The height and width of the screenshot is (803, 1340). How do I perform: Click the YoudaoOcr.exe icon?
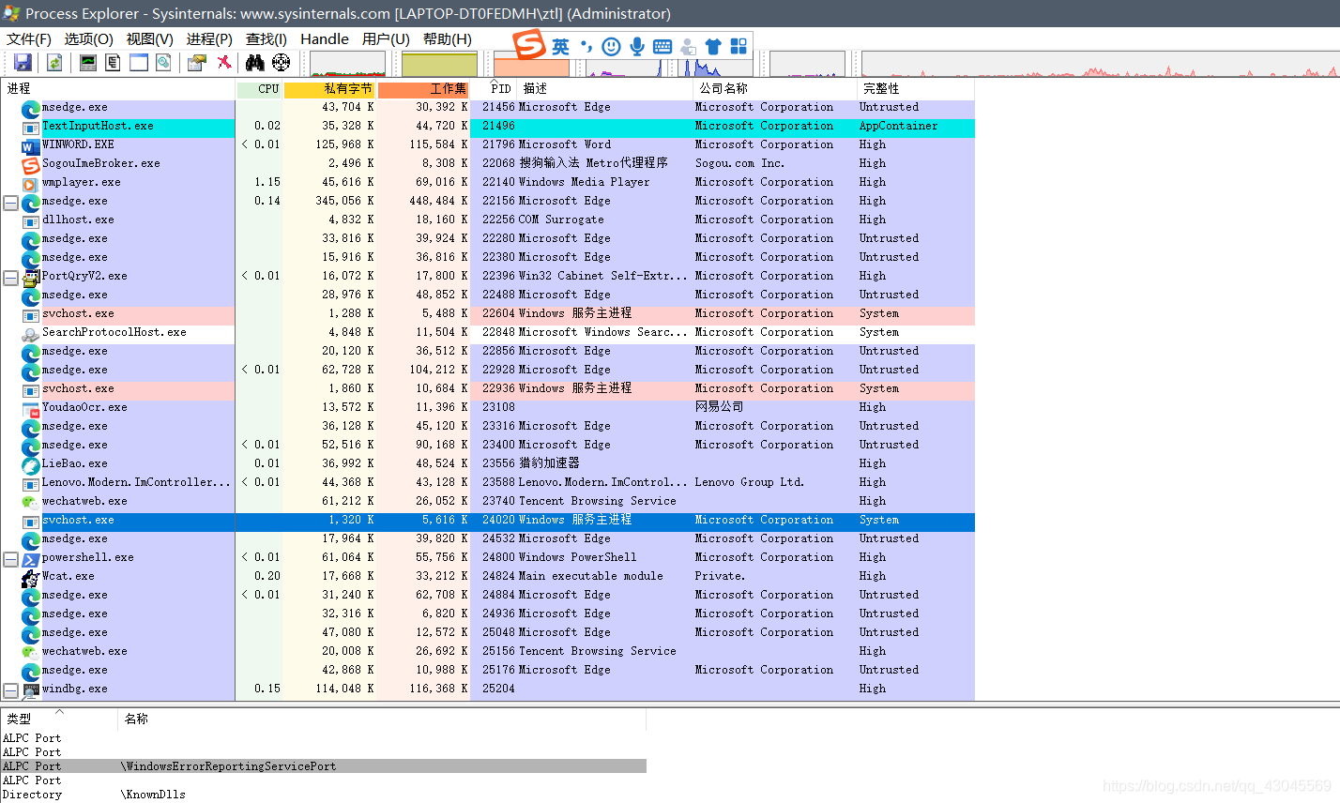pos(30,408)
